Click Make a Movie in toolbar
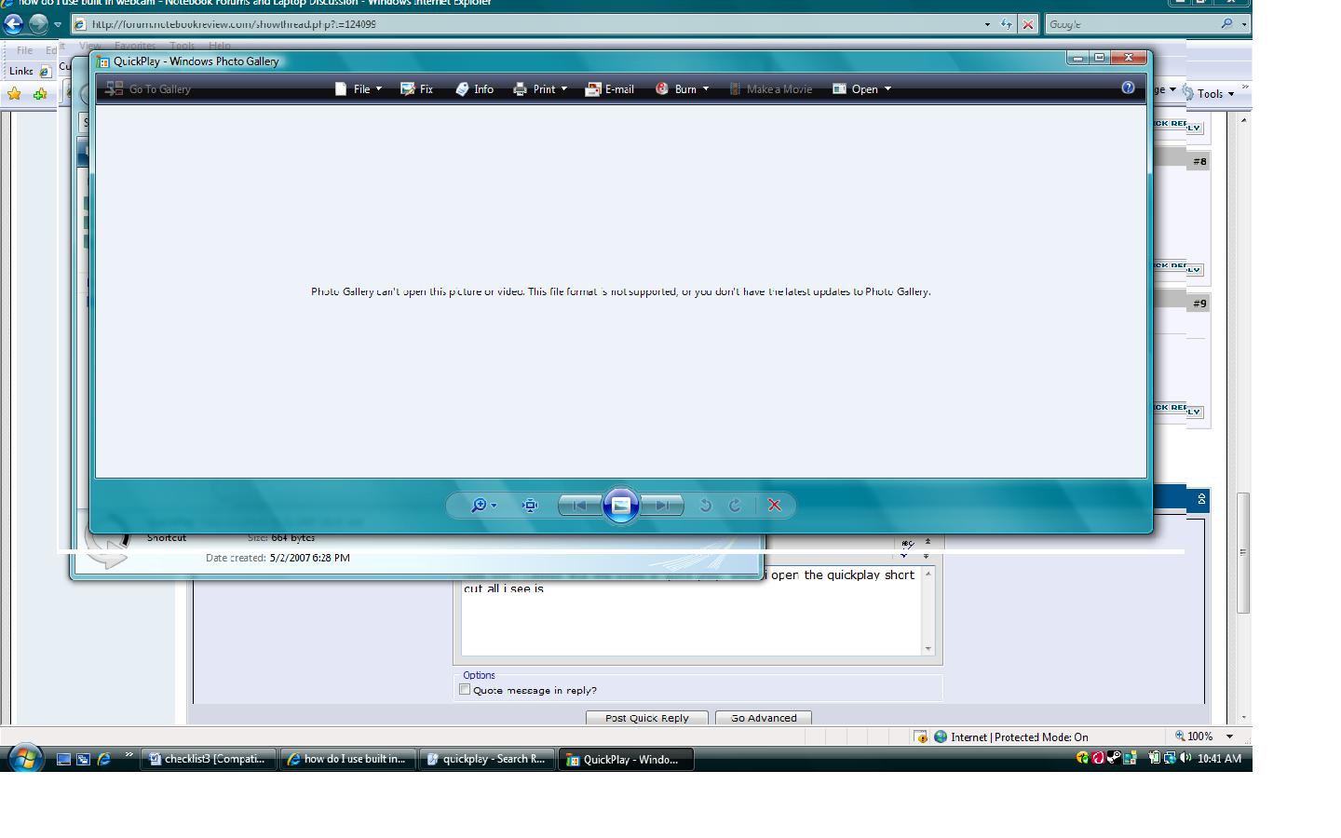Viewport: 1341px width, 838px height. [770, 88]
